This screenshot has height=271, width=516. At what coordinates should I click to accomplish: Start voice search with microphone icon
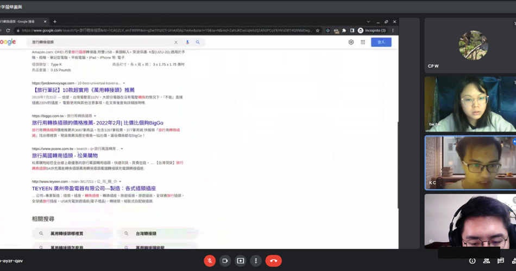point(187,42)
